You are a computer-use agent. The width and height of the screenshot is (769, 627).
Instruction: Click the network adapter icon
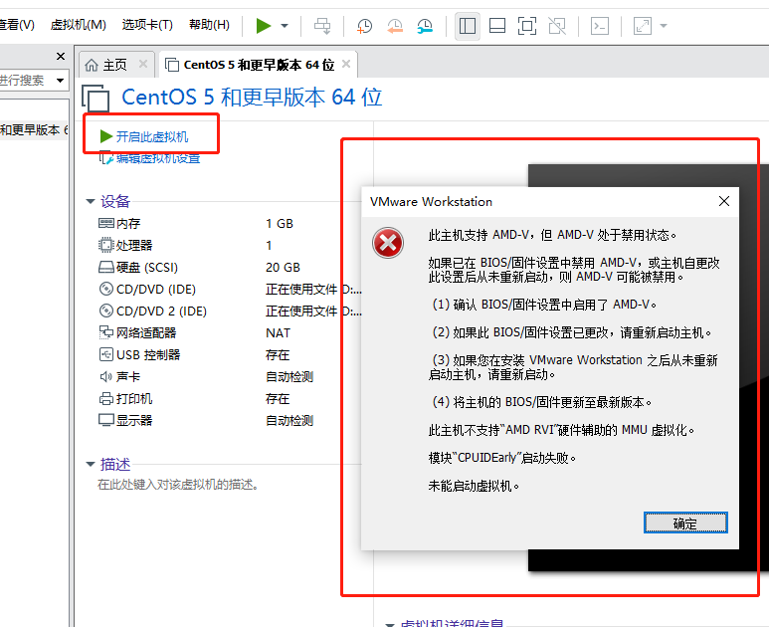point(105,332)
